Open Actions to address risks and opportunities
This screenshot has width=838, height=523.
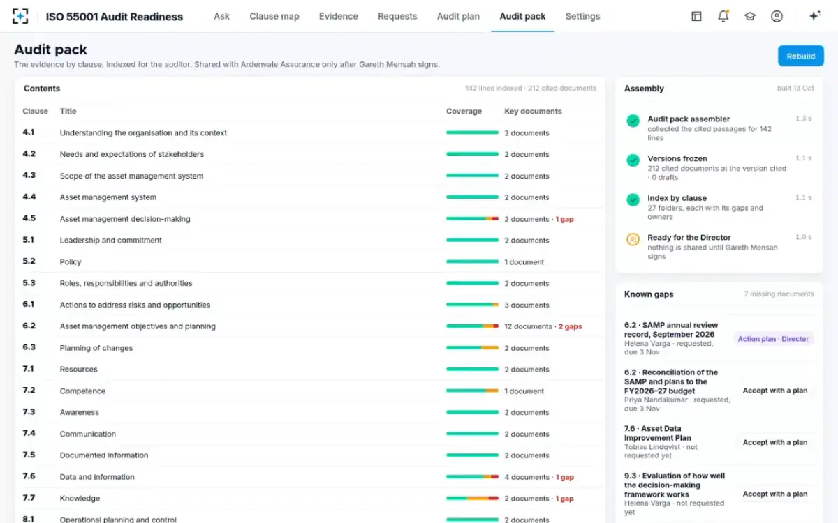click(x=310, y=305)
